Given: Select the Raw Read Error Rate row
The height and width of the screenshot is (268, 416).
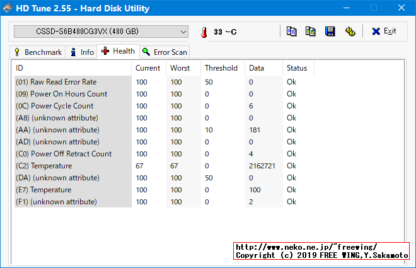Looking at the screenshot, I should click(72, 82).
